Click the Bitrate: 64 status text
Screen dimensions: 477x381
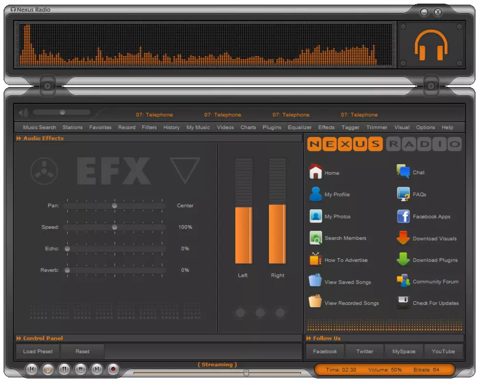coord(426,370)
